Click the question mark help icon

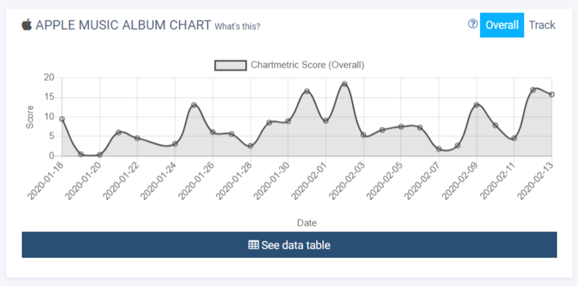click(x=472, y=24)
